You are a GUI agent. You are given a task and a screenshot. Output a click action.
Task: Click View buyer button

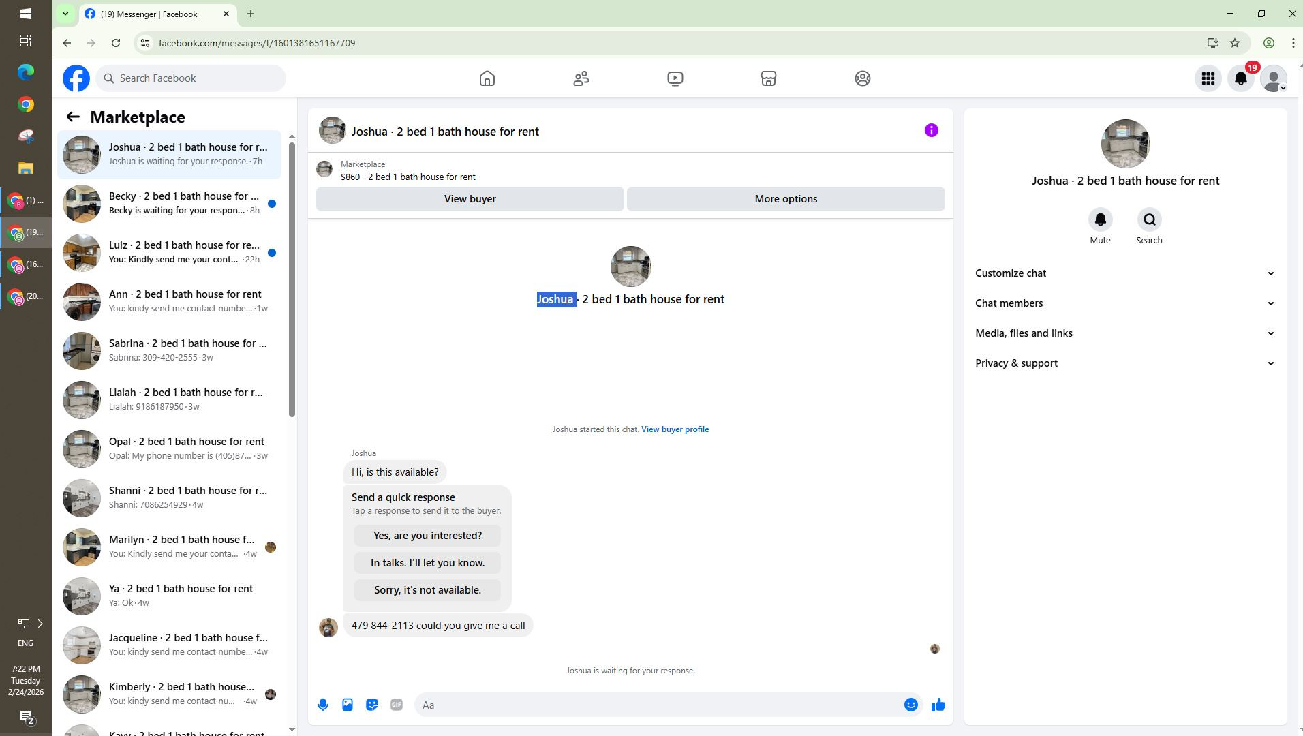tap(470, 199)
